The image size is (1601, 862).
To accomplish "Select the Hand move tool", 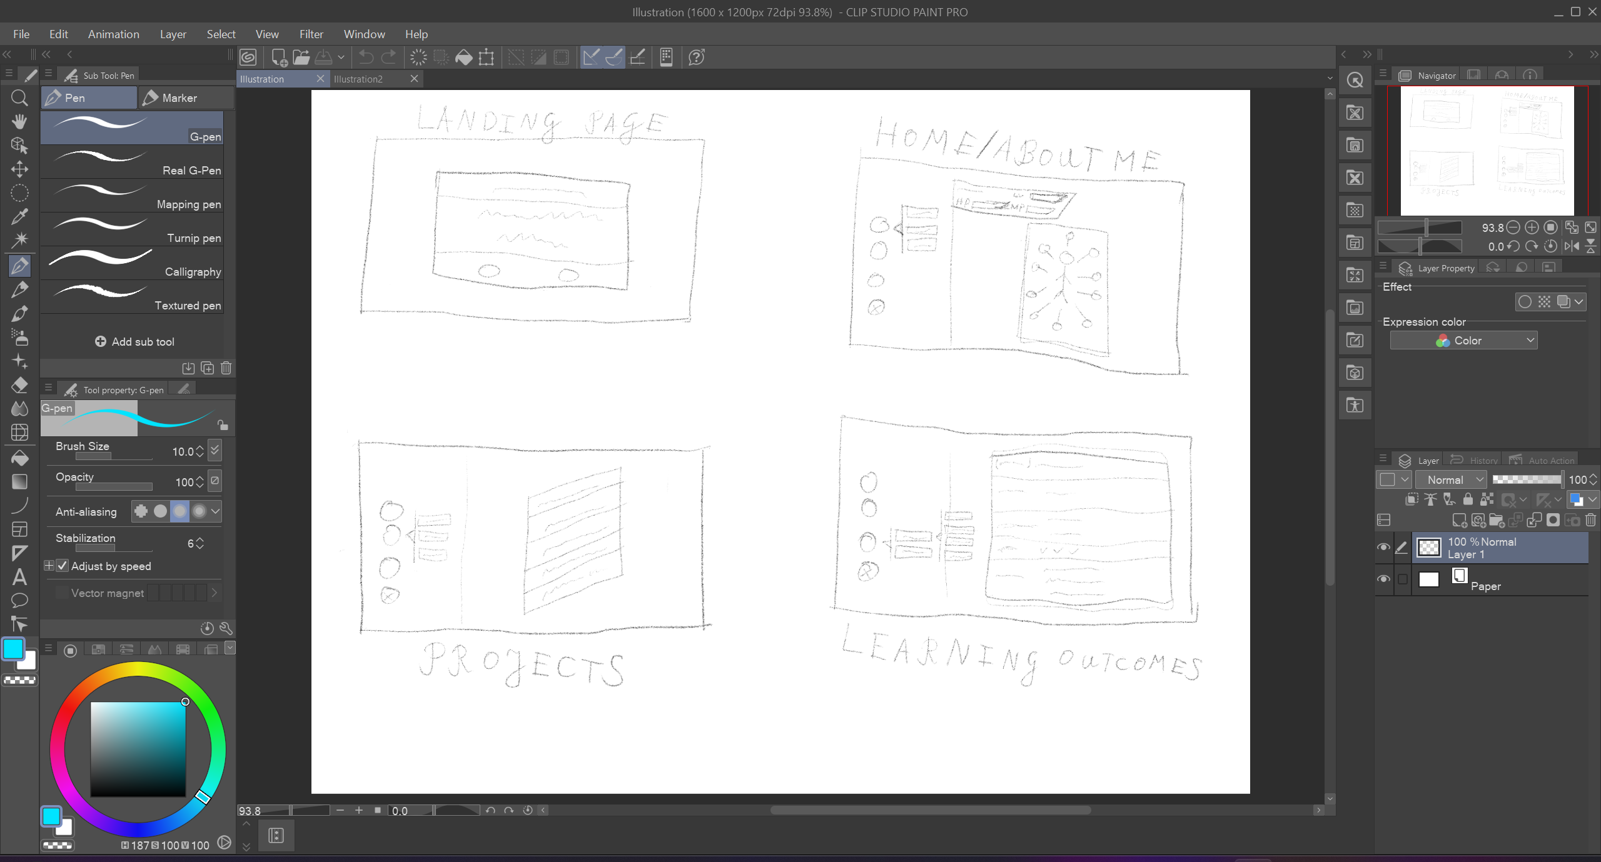I will coord(19,121).
